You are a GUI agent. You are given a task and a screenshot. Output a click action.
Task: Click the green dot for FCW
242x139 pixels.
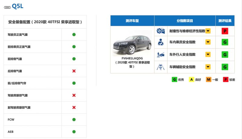(74, 120)
